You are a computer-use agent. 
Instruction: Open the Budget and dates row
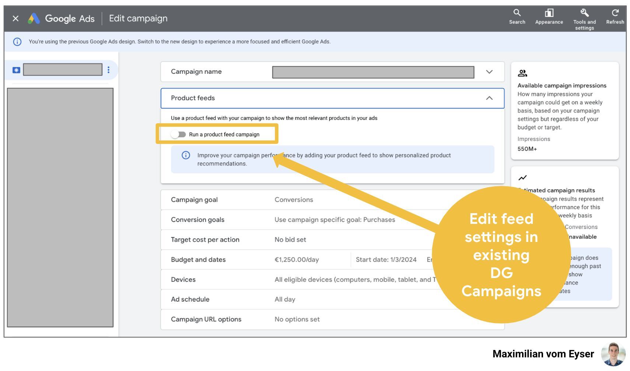click(332, 260)
